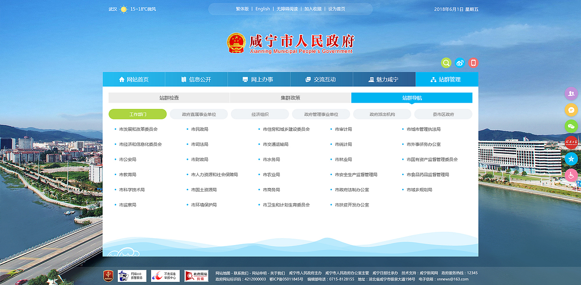Open 市人力资源和社会保障局 link
Viewport: 581px width, 285px height.
click(214, 175)
